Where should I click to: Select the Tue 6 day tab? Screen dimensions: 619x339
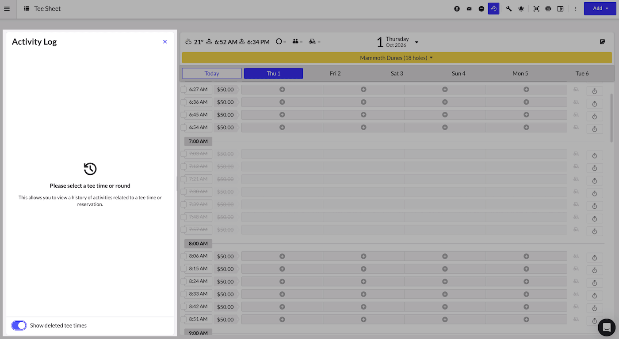582,73
